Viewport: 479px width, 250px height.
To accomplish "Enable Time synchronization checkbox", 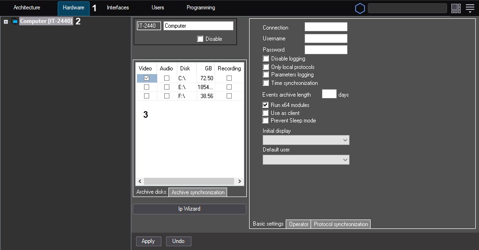I will click(x=266, y=83).
